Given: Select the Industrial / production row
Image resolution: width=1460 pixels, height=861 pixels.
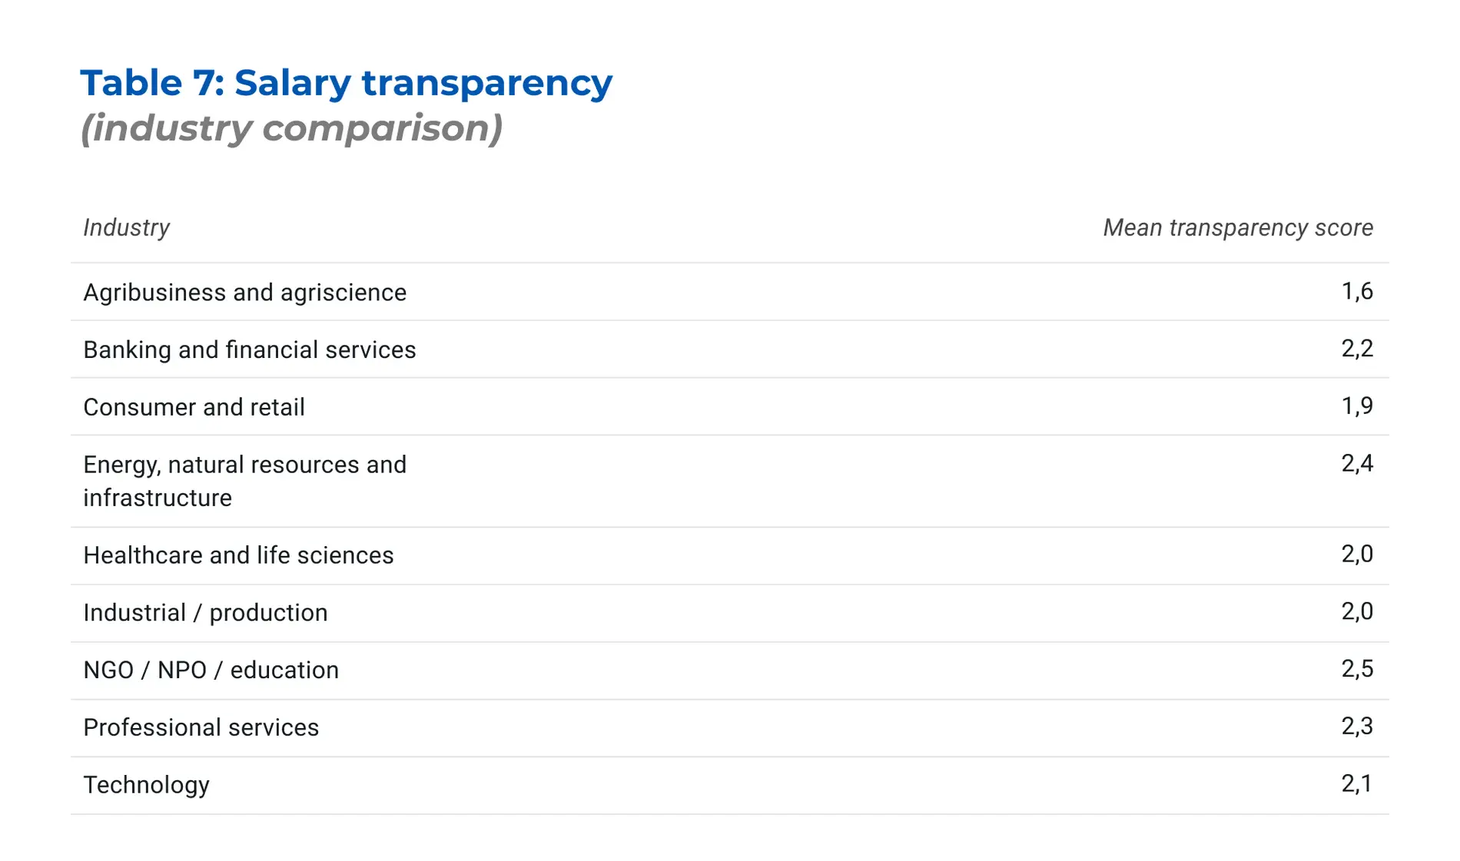Looking at the screenshot, I should pos(730,614).
